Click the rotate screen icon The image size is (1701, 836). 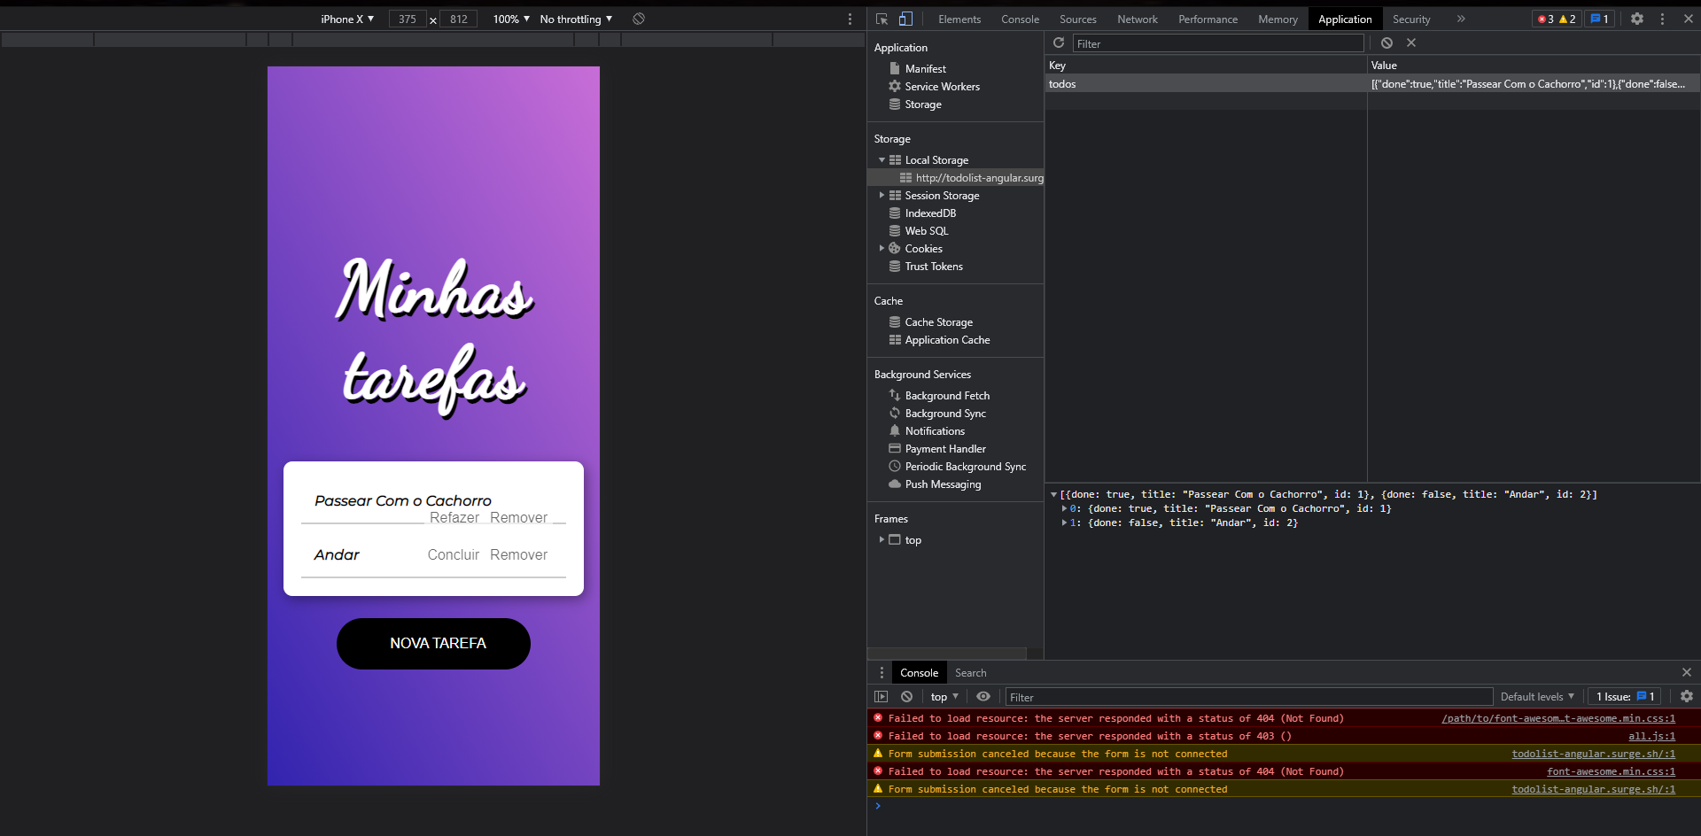(639, 19)
